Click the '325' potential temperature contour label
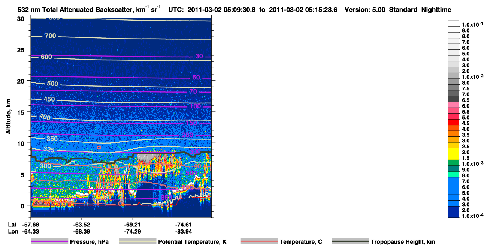Viewport: 487px width, 250px height. [x=48, y=149]
